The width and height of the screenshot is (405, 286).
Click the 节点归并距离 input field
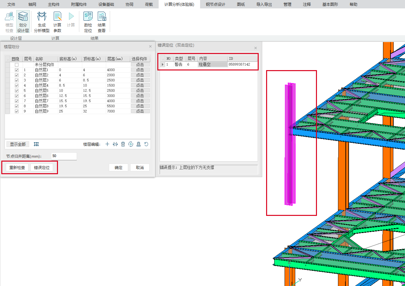[64, 156]
